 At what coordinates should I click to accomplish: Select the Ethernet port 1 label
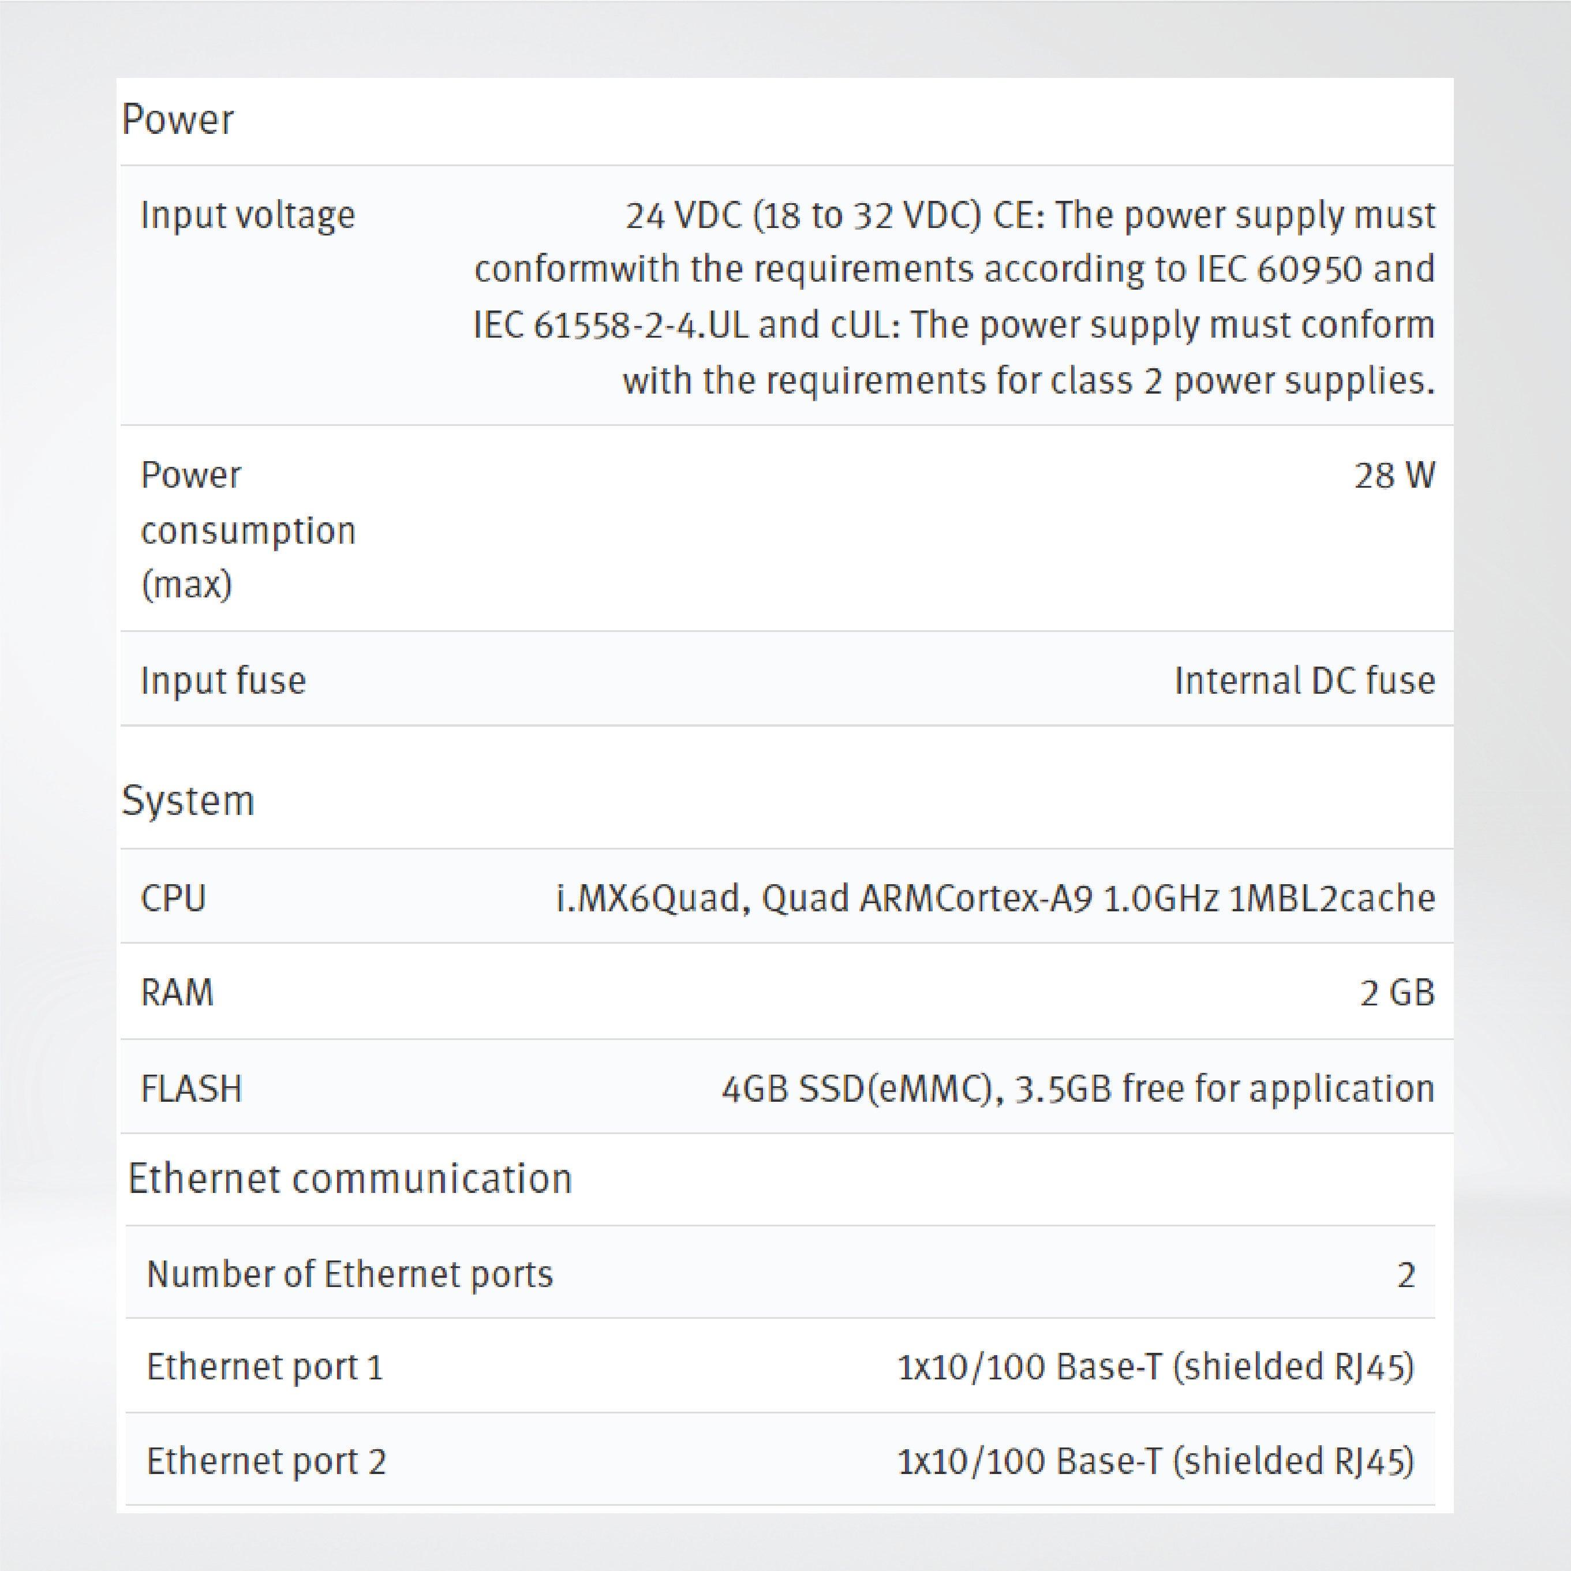[x=264, y=1367]
